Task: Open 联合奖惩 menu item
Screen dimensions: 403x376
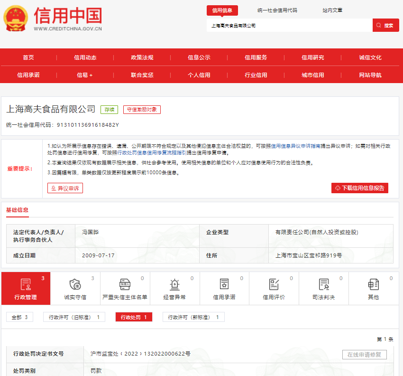Action: [142, 75]
